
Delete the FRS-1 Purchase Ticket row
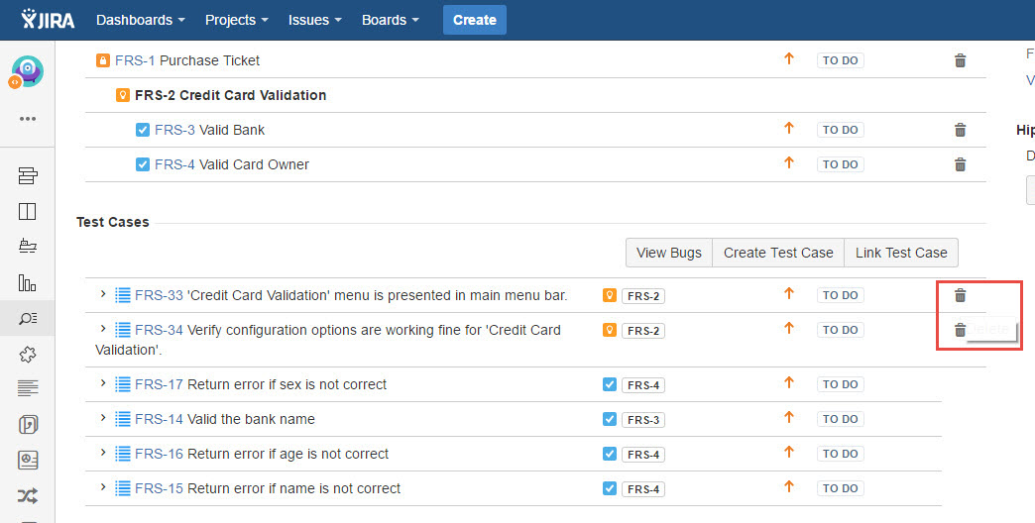tap(961, 60)
